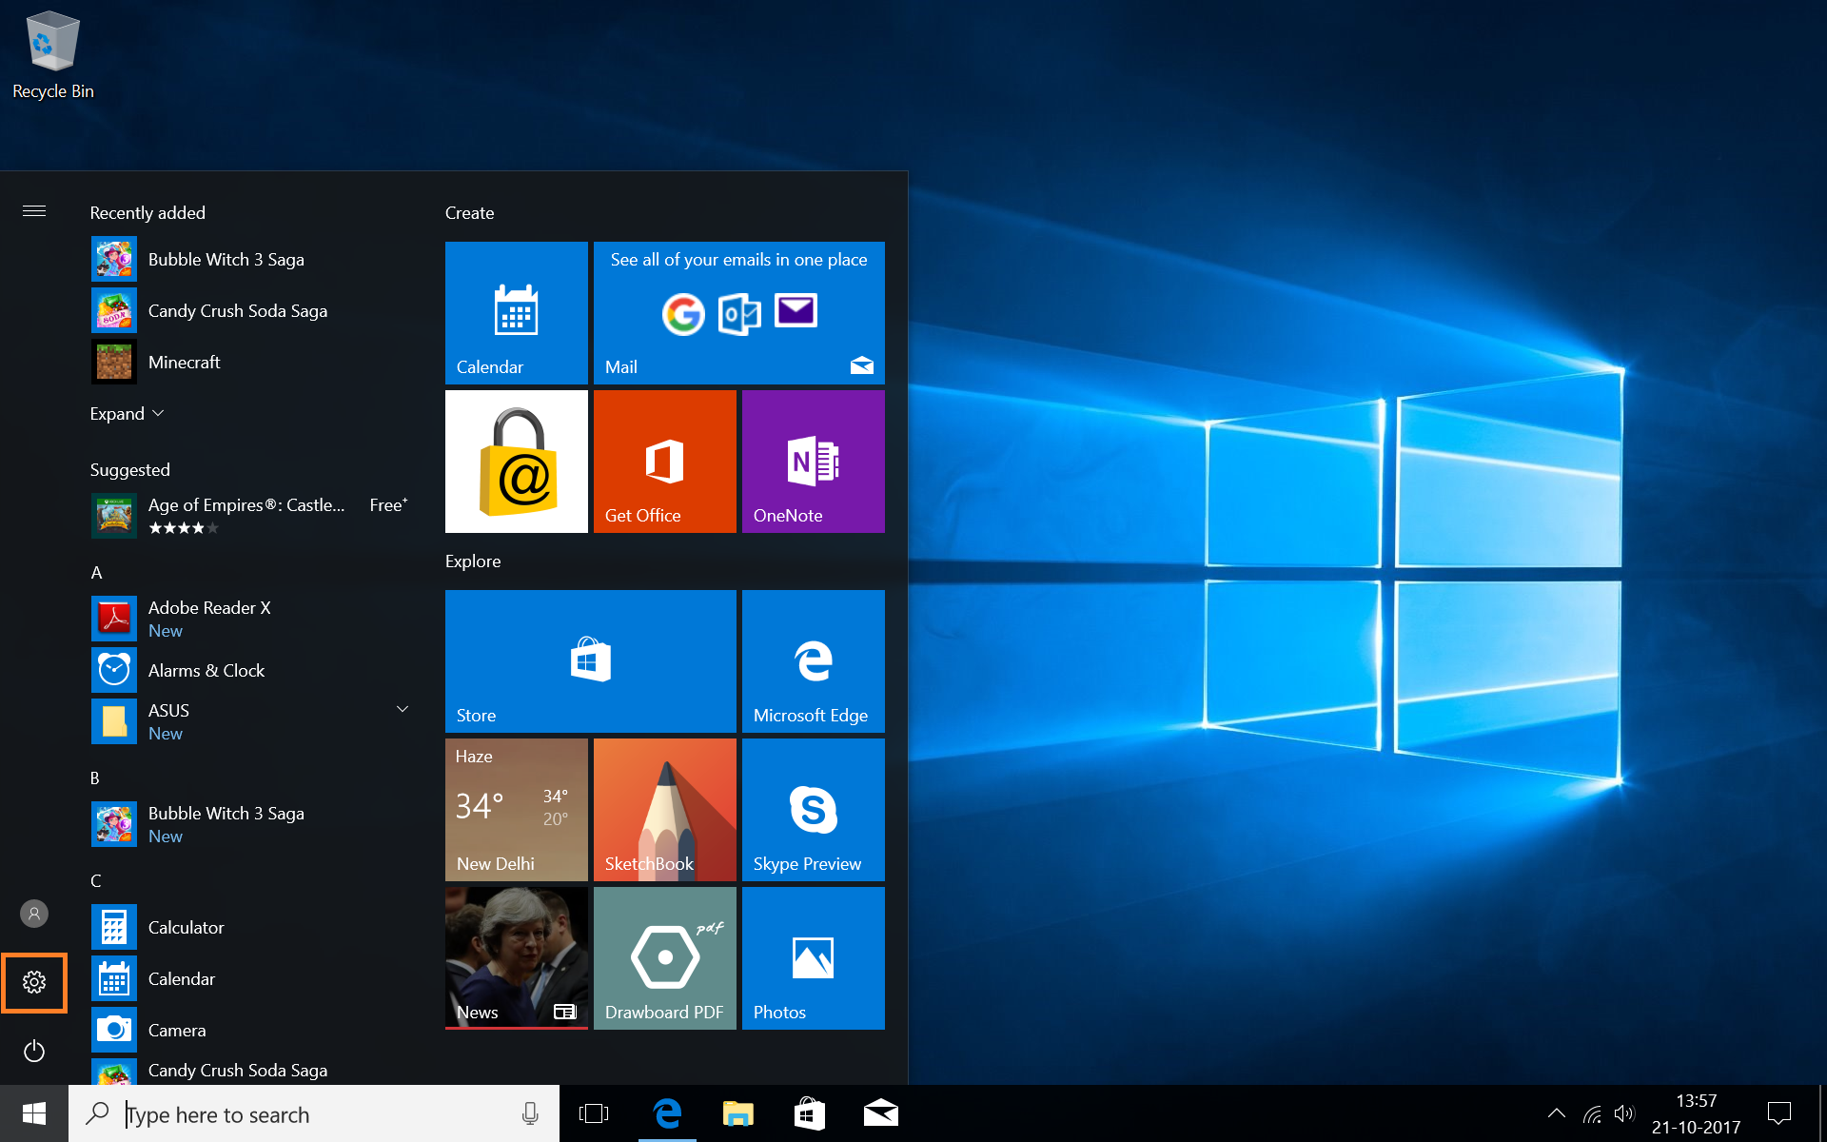Image resolution: width=1827 pixels, height=1142 pixels.
Task: Open Calculator in app list
Action: 252,927
